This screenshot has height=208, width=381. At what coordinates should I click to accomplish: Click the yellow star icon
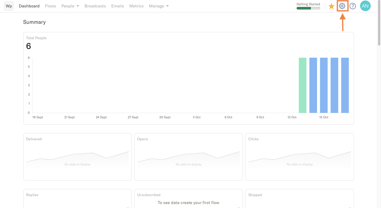click(x=332, y=6)
